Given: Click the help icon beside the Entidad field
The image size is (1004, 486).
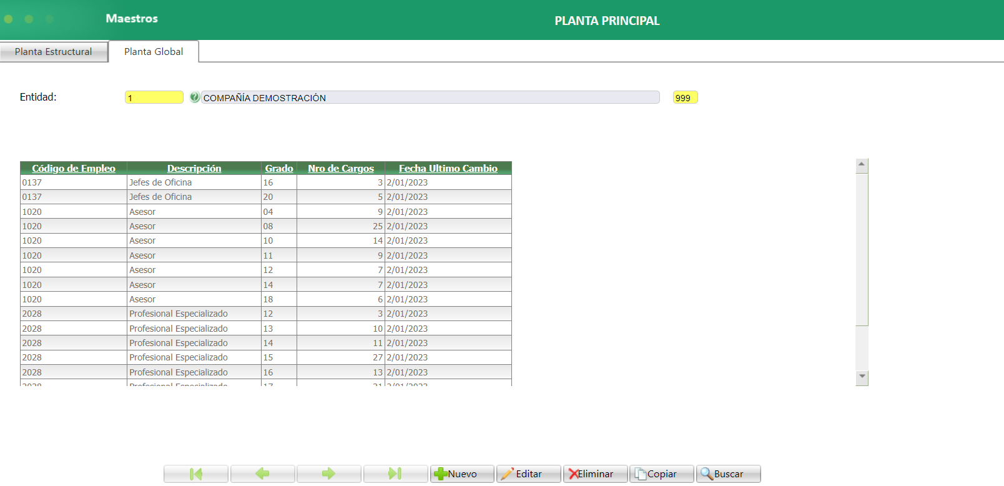Looking at the screenshot, I should click(x=195, y=97).
